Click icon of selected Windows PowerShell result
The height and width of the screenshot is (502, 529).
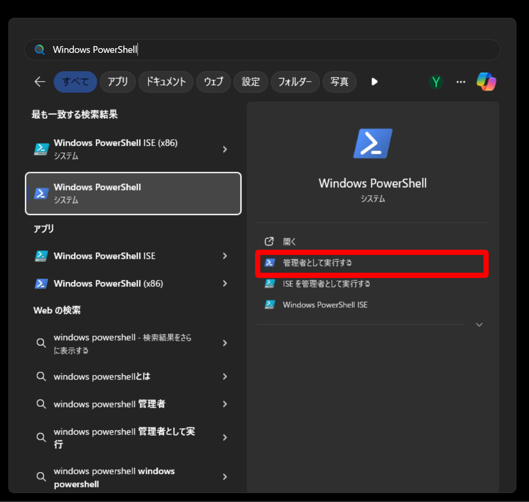[x=41, y=194]
